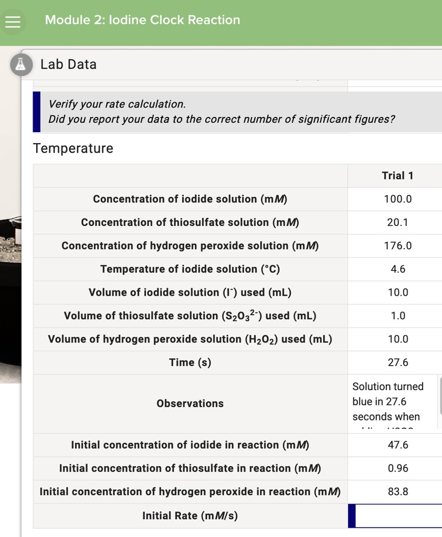The image size is (442, 537).
Task: Click the reaction Time value 27.6
Action: click(397, 362)
